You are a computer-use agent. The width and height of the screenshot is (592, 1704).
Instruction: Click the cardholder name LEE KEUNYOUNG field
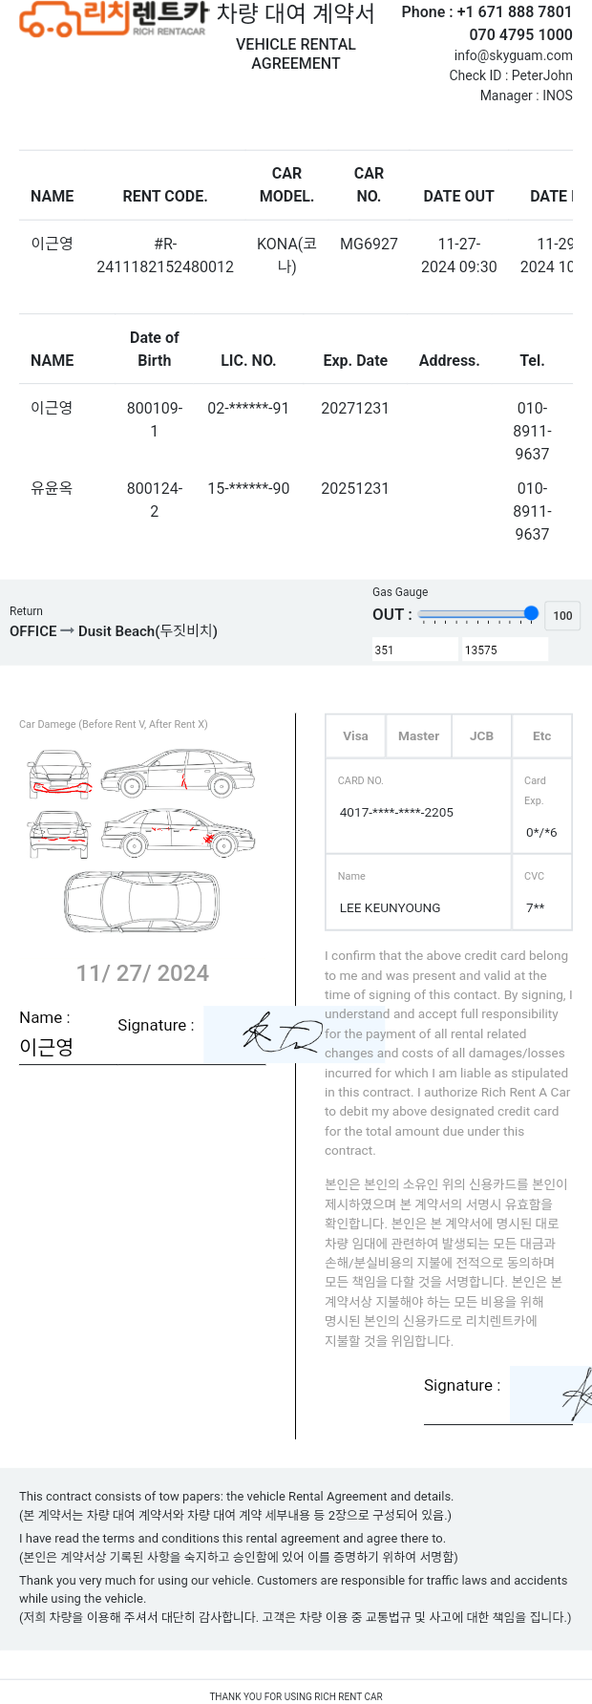[418, 892]
